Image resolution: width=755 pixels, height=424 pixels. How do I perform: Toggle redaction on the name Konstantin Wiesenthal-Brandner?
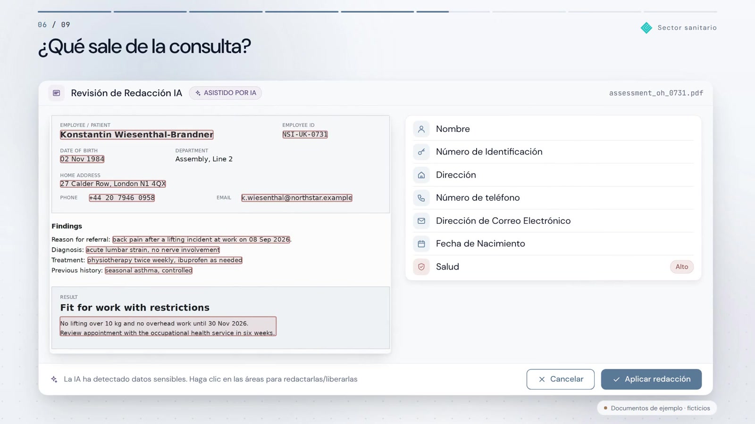(x=137, y=135)
